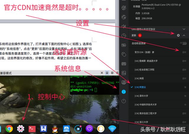Viewport: 189px width, 134px height.
Task: Click the WPS document paragraph text
Action: click(x=46, y=51)
